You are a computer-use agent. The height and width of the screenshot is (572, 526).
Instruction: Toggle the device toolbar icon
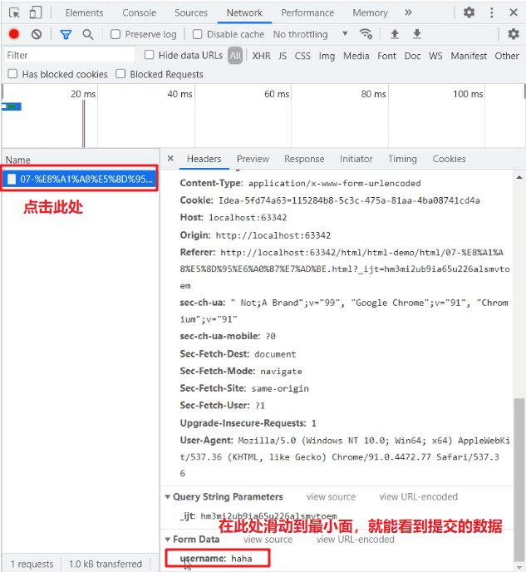pos(36,12)
